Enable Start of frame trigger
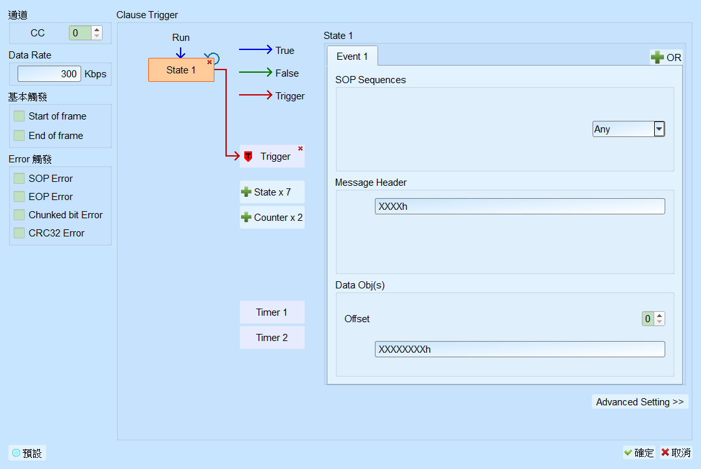This screenshot has width=701, height=469. pos(19,116)
